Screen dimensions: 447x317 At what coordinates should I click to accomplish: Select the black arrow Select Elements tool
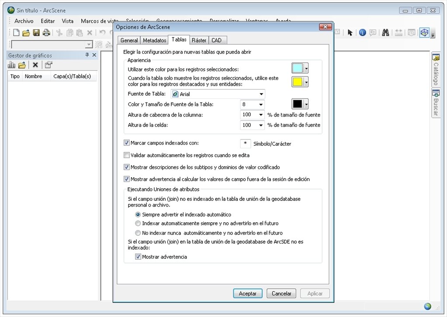click(350, 33)
